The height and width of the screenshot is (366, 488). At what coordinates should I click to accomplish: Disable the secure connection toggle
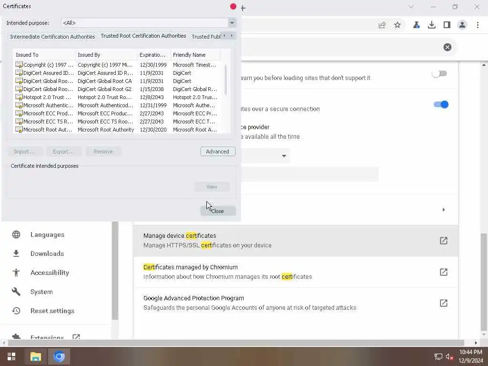tap(441, 104)
